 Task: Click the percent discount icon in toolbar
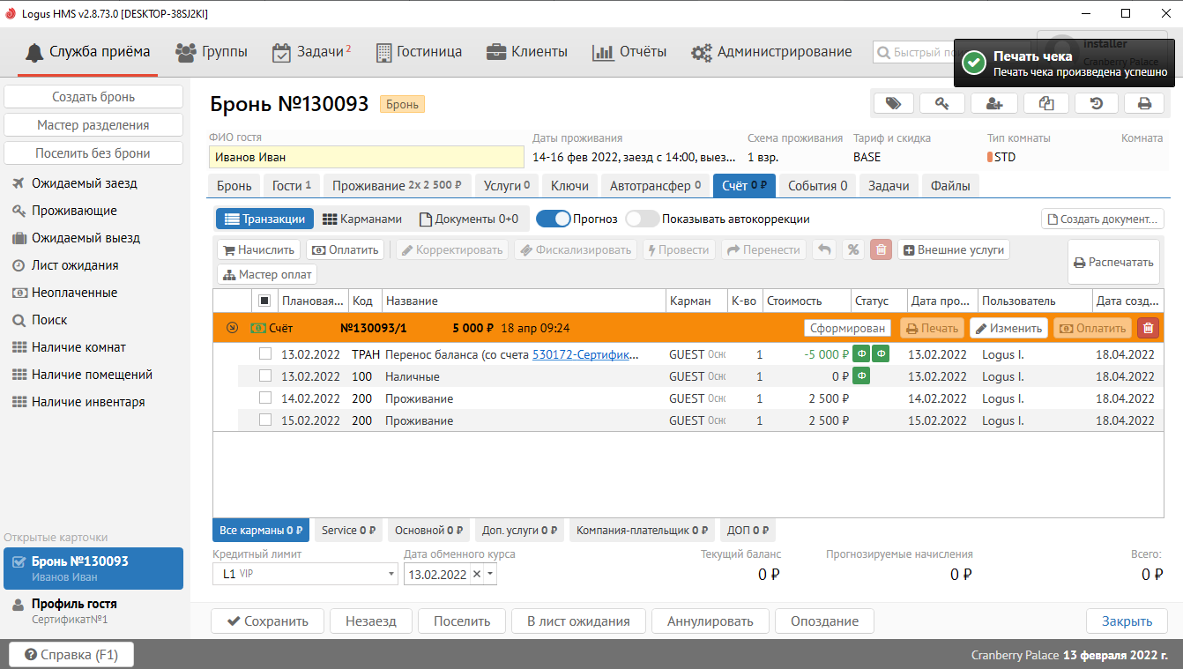coord(852,249)
